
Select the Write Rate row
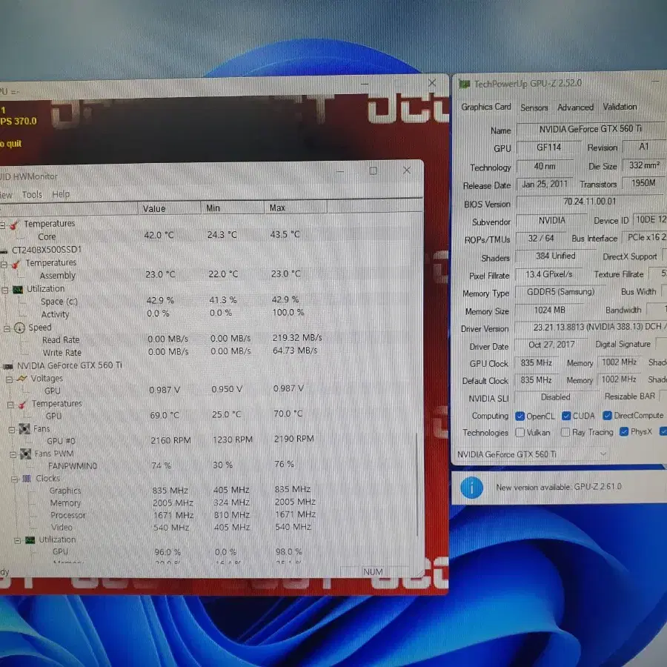[179, 352]
